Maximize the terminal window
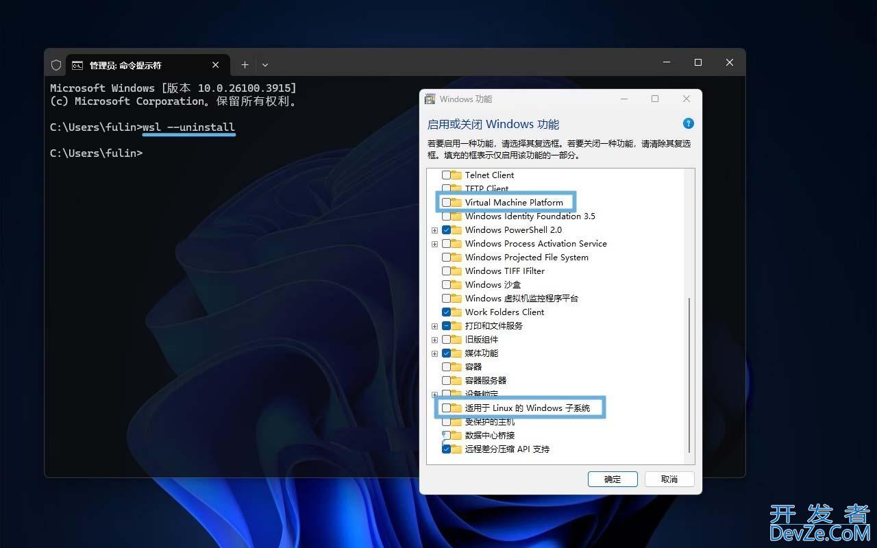 click(698, 62)
